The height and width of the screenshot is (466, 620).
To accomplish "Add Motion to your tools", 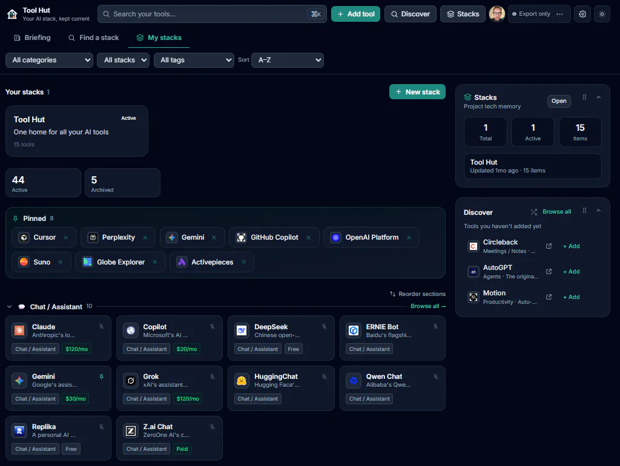I will [572, 297].
